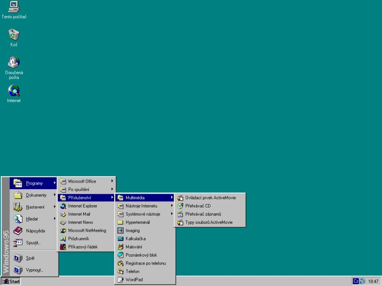Open the Programy menu item
Screen dimensions: 382x286
(x=33, y=183)
